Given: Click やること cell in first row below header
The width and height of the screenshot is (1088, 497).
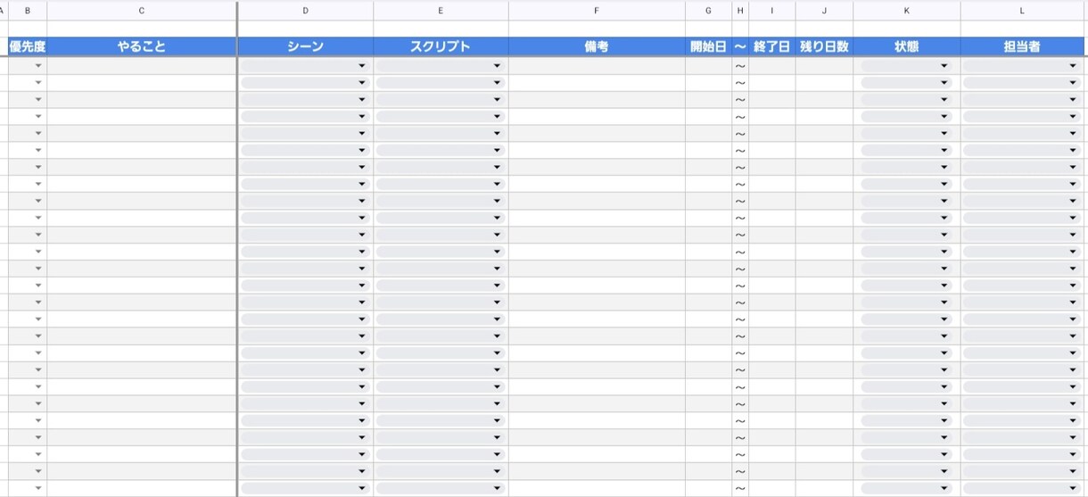Looking at the screenshot, I should pos(142,66).
